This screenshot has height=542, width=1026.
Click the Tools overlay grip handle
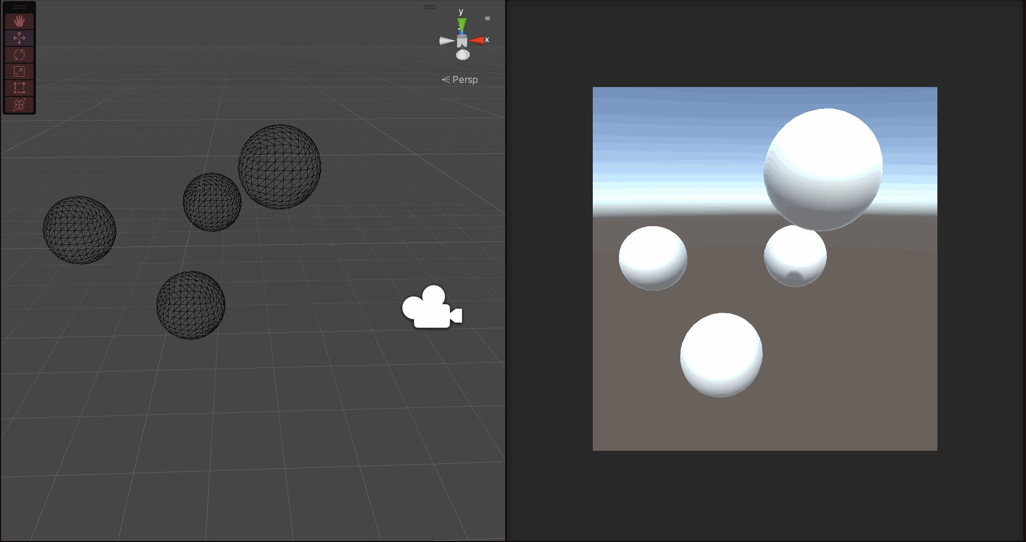(19, 7)
